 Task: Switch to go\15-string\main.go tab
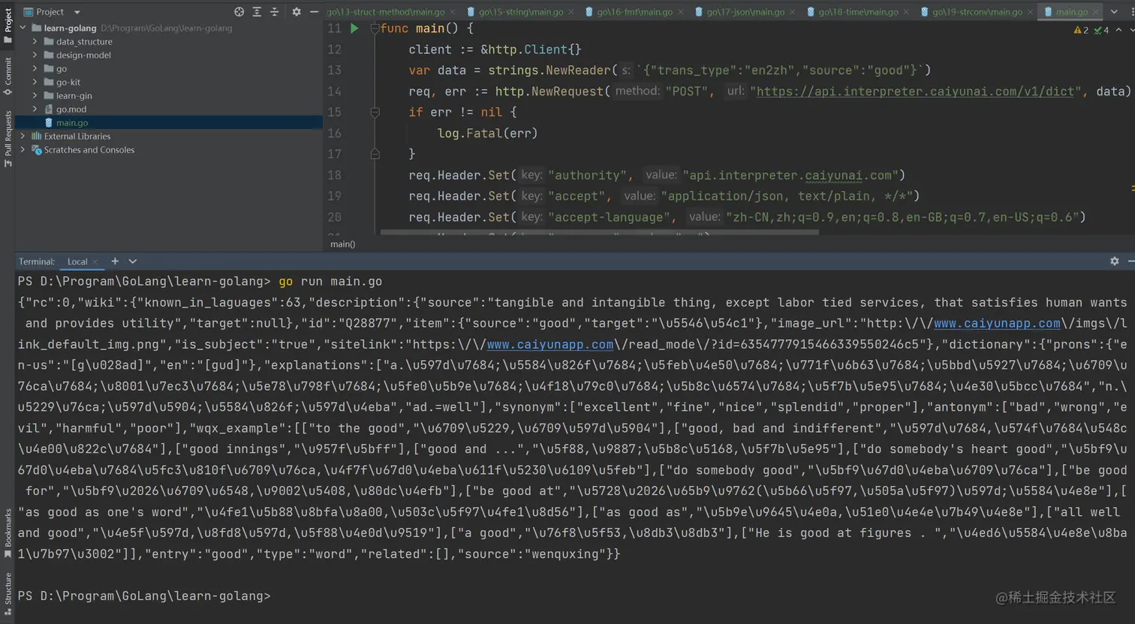pos(521,12)
